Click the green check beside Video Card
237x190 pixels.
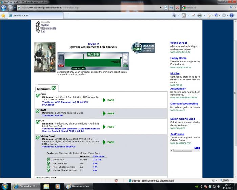(x=38, y=137)
